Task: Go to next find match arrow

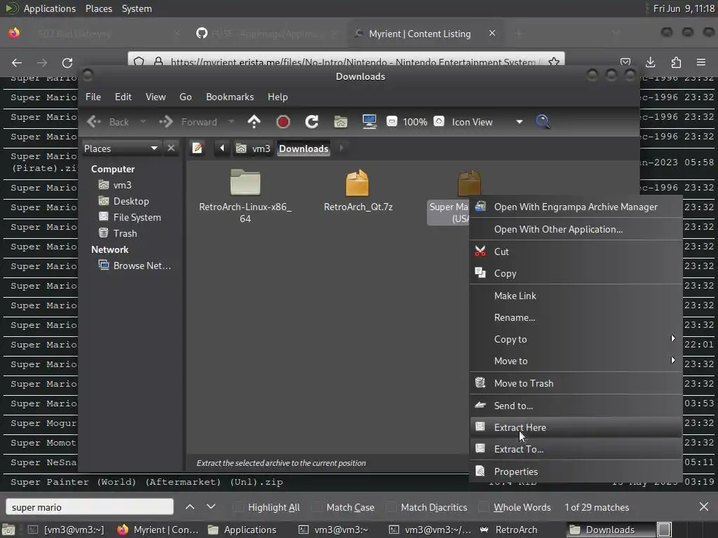Action: (x=210, y=507)
